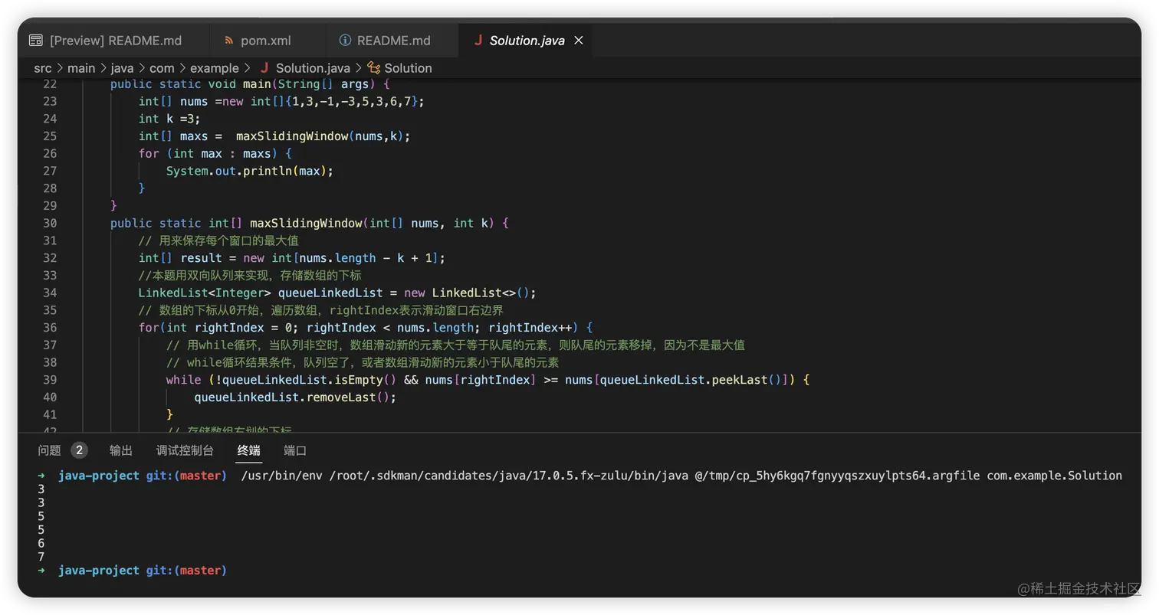Open the pom.xml editor tab
The width and height of the screenshot is (1159, 615).
click(267, 41)
